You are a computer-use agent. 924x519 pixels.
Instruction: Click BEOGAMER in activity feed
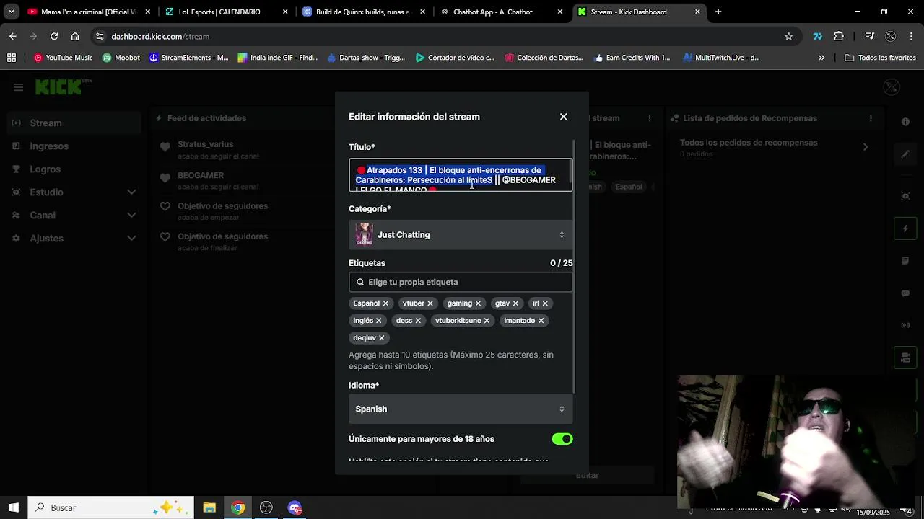(x=201, y=175)
